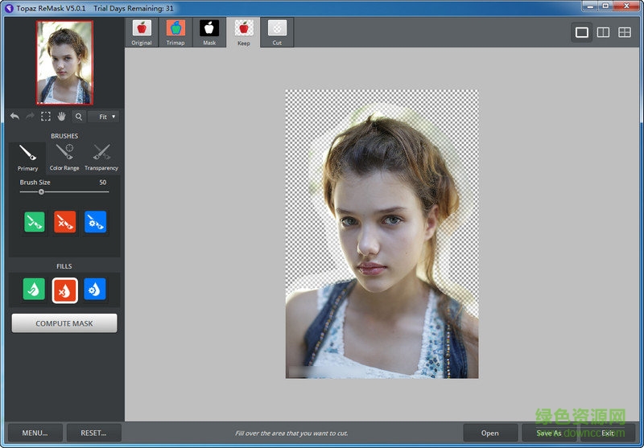Switch to single view layout
The width and height of the screenshot is (644, 448).
tap(581, 33)
